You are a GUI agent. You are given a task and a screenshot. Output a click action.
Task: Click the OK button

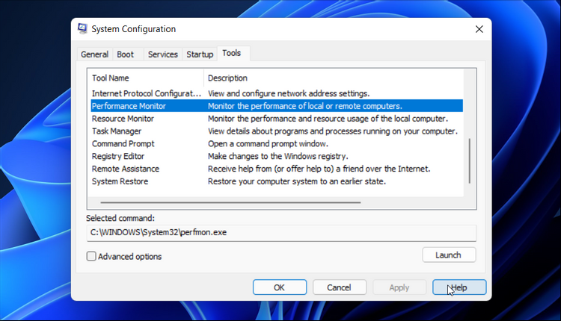click(279, 287)
